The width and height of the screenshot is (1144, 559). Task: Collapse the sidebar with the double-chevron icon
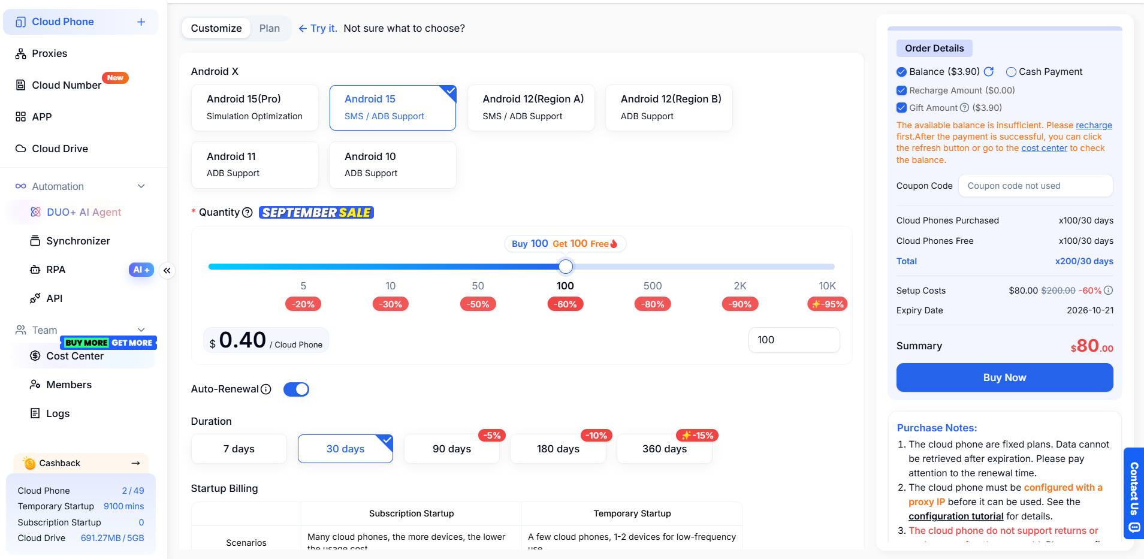pos(167,271)
